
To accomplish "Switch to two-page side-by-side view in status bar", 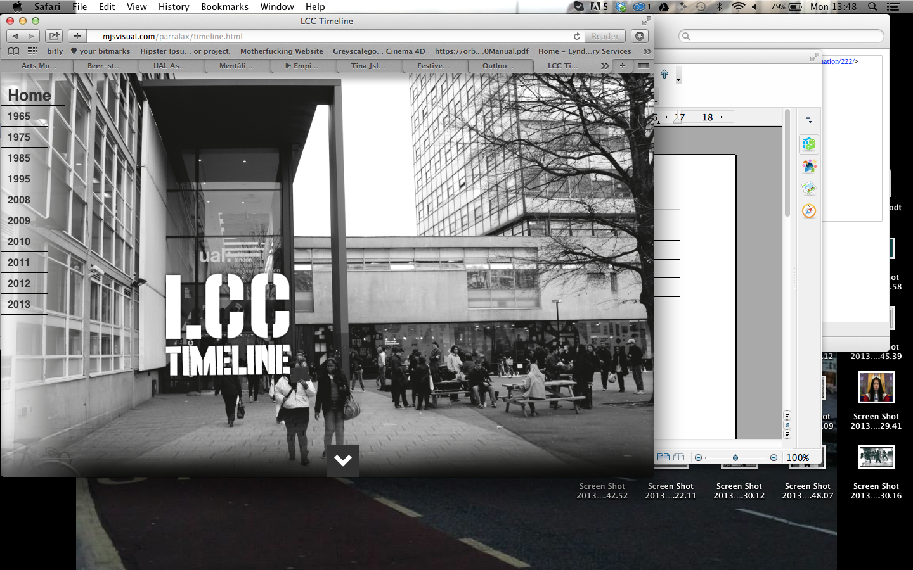I will click(663, 457).
